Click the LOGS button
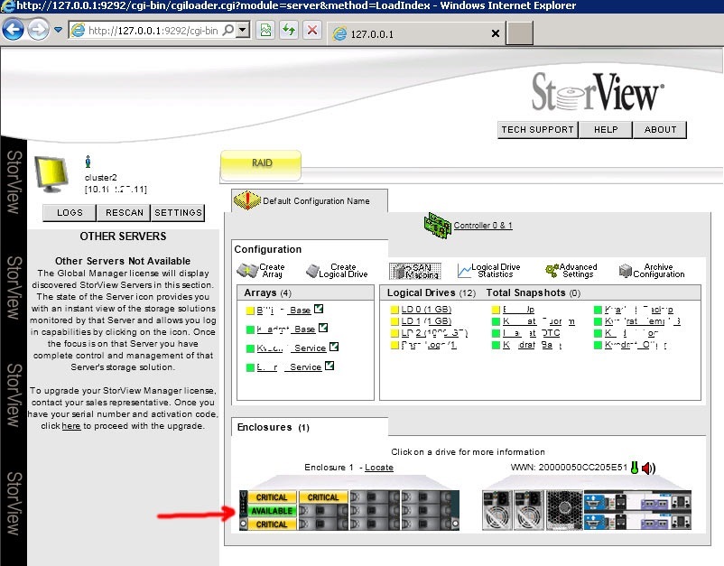Screen dimensions: 724x566 click(70, 213)
